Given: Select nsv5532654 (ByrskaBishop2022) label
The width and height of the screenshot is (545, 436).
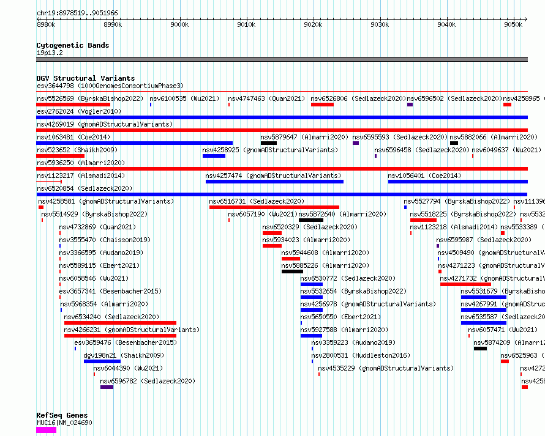Looking at the screenshot, I should click(353, 291).
